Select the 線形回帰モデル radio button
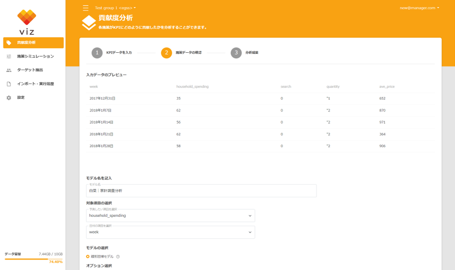The width and height of the screenshot is (455, 270). pos(88,257)
